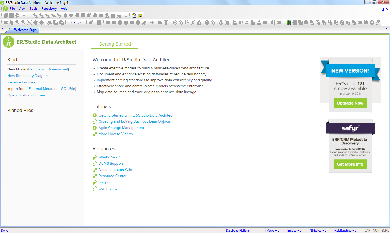Open the View menu

22,9
